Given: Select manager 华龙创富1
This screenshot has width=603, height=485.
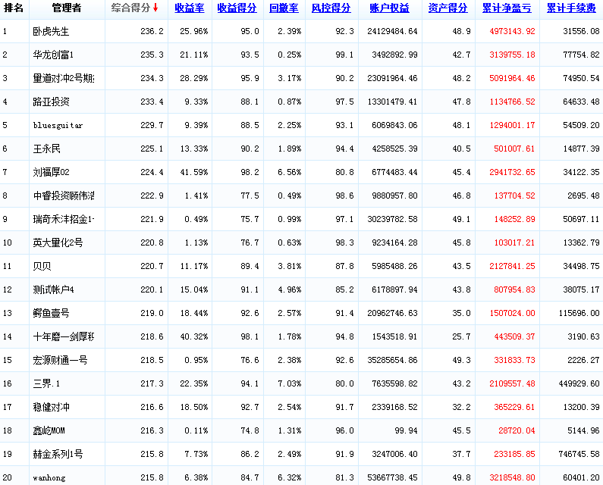Looking at the screenshot, I should pos(53,55).
